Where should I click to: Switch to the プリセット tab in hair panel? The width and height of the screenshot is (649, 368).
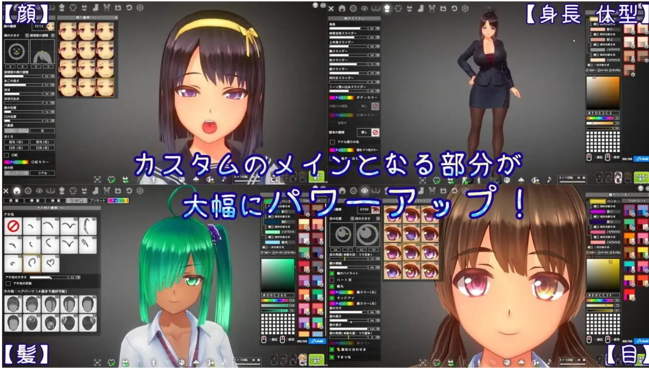(x=98, y=201)
